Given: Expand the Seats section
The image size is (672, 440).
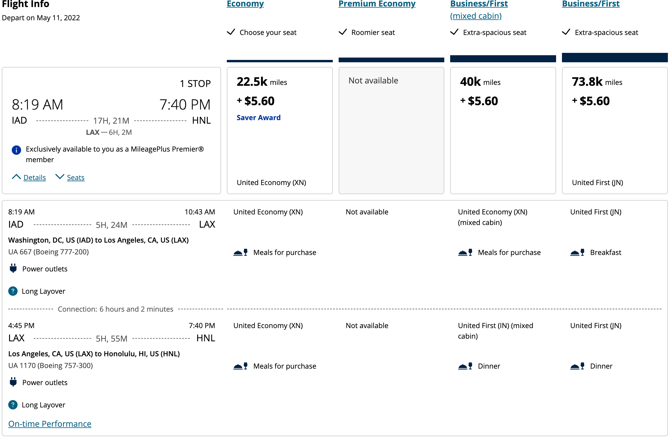Looking at the screenshot, I should pos(76,177).
